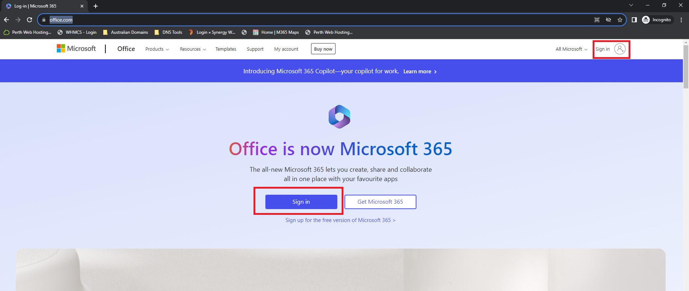Click the browser forward arrow
The width and height of the screenshot is (689, 291).
tap(18, 20)
